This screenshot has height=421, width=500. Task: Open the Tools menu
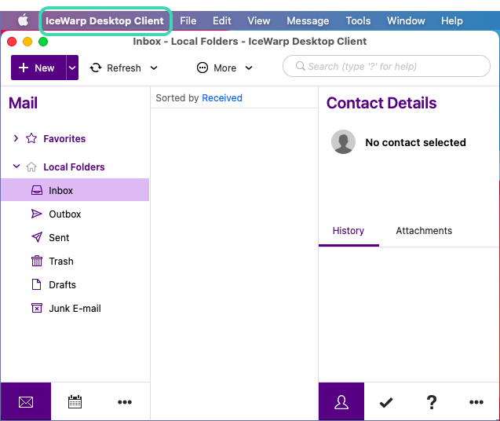tap(358, 20)
